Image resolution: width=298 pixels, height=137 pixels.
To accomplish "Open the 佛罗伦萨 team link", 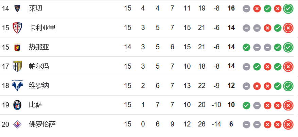I will point(42,124).
